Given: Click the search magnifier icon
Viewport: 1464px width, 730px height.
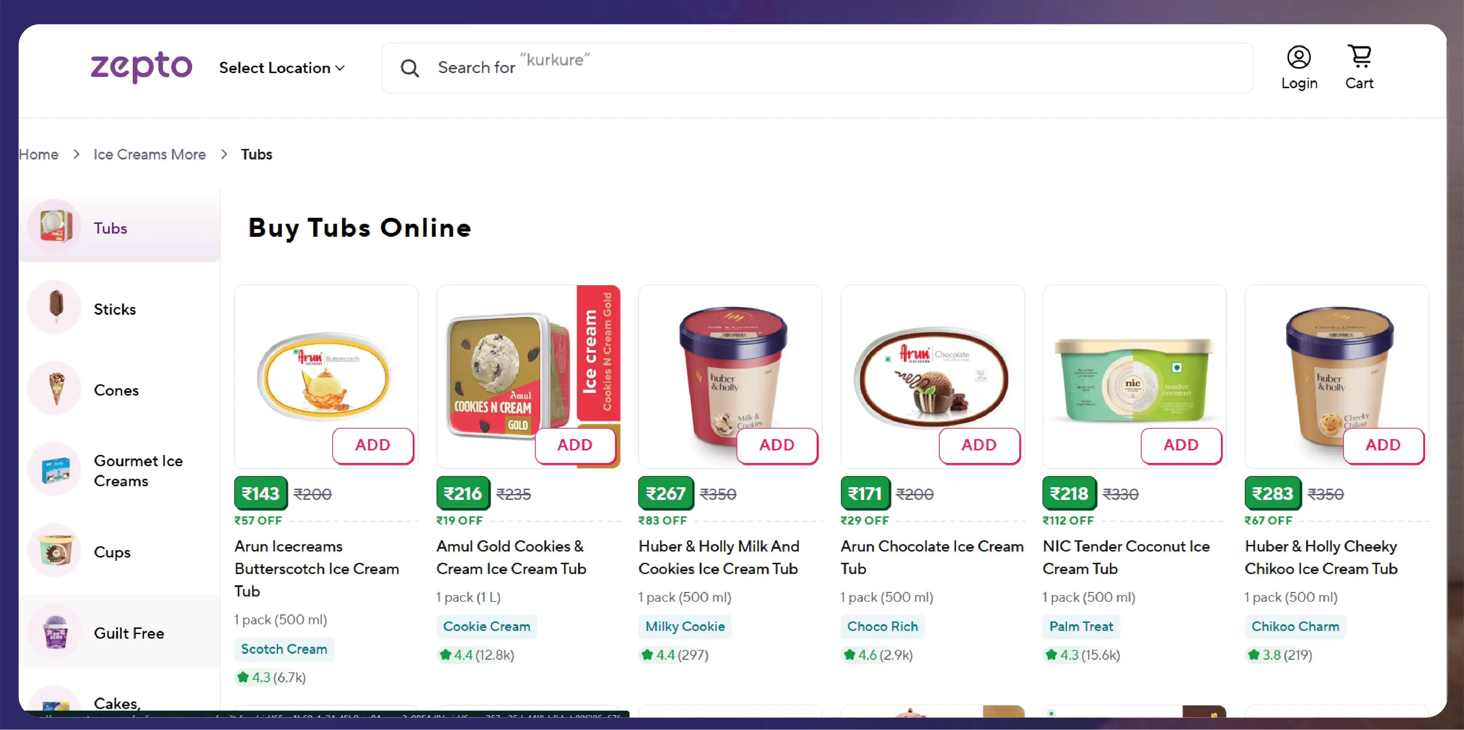Looking at the screenshot, I should pos(409,68).
